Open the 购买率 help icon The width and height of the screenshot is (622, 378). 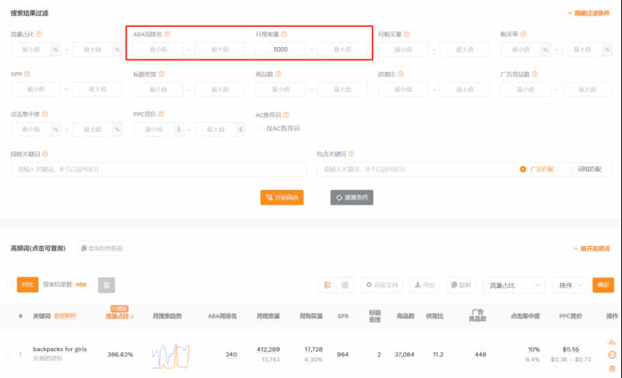coord(523,34)
